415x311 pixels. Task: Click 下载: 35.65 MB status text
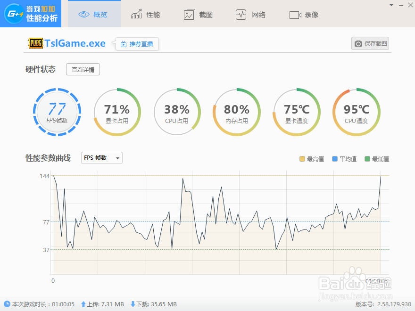pyautogui.click(x=157, y=304)
